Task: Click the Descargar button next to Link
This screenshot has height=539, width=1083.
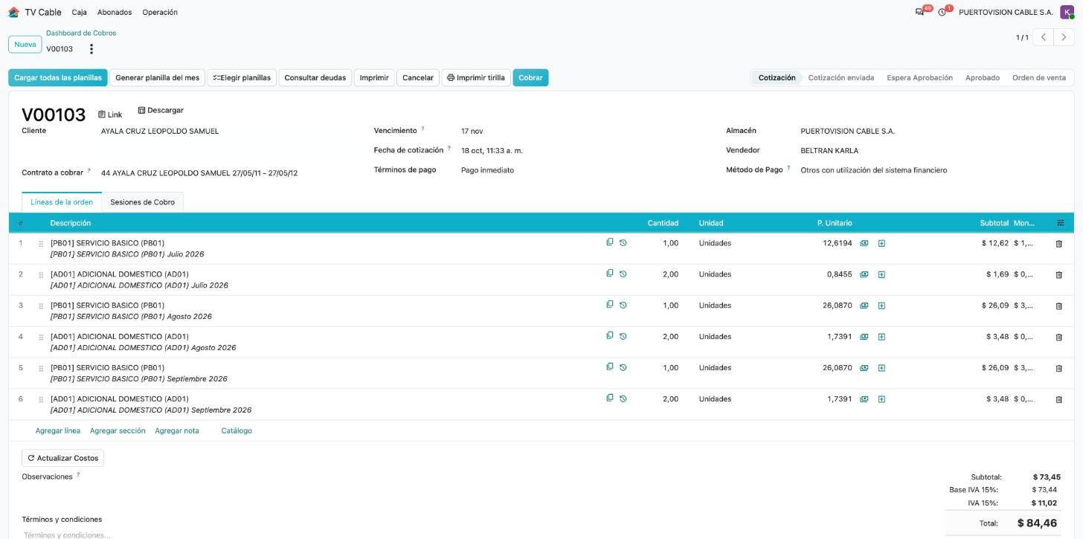Action: pyautogui.click(x=161, y=110)
